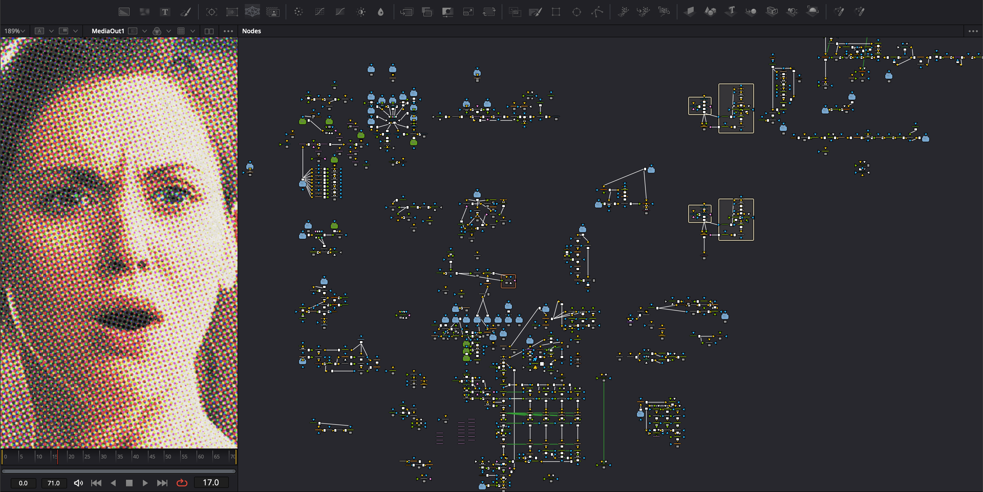Open the grid guides dropdown arrow

tap(193, 31)
